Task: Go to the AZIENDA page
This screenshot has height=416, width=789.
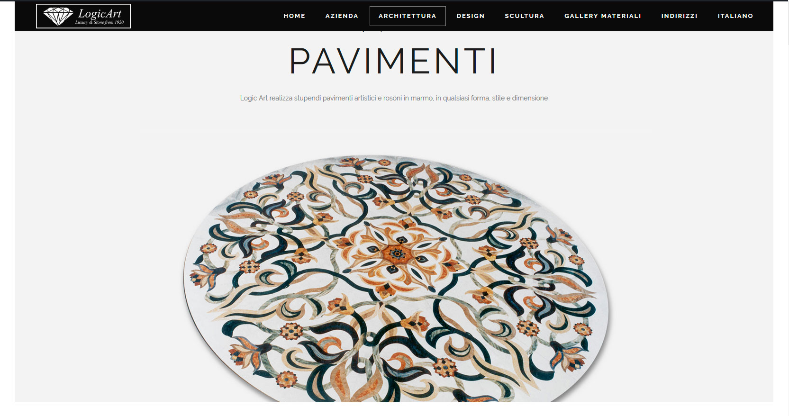Action: (x=342, y=16)
